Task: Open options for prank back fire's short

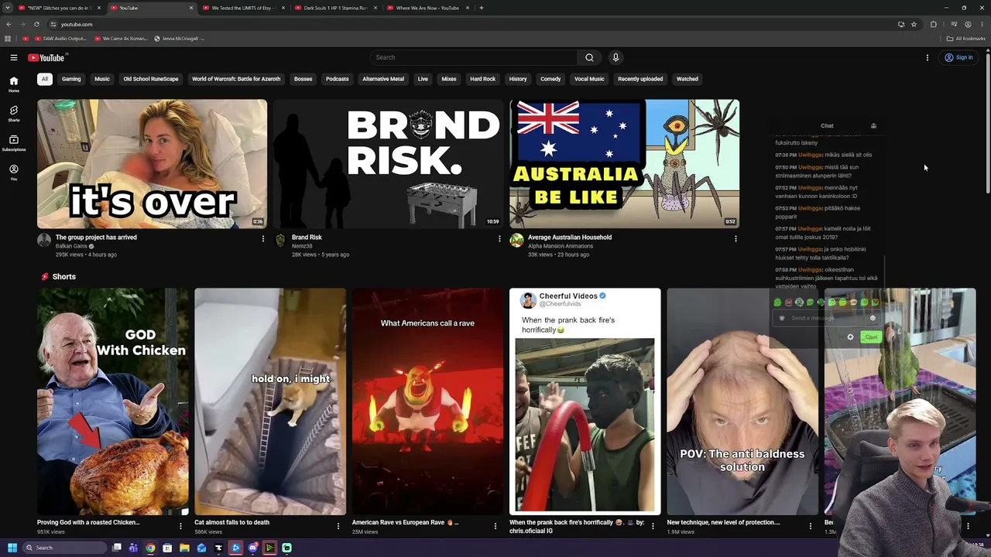Action: pyautogui.click(x=653, y=526)
